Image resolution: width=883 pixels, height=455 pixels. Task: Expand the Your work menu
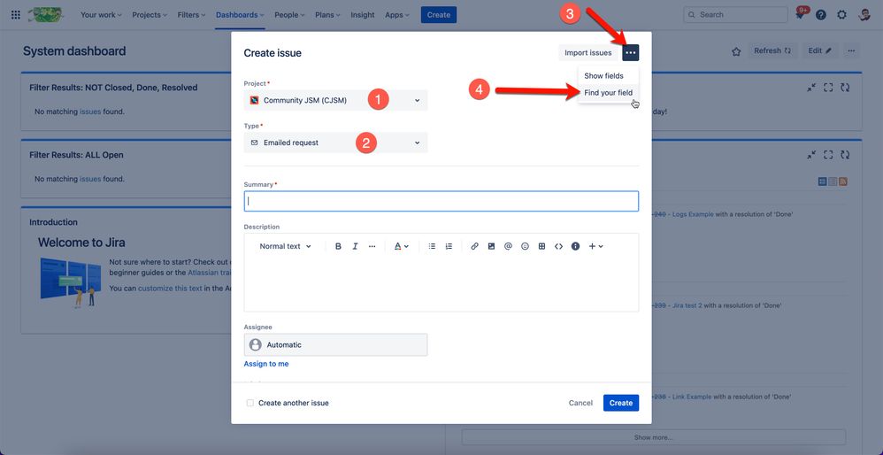tap(101, 15)
